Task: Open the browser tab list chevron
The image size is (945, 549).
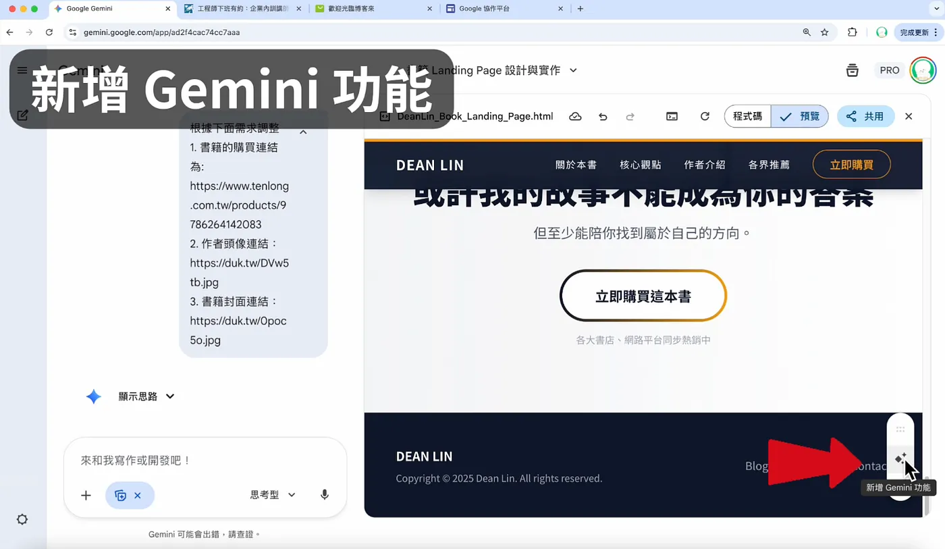Action: pyautogui.click(x=935, y=9)
